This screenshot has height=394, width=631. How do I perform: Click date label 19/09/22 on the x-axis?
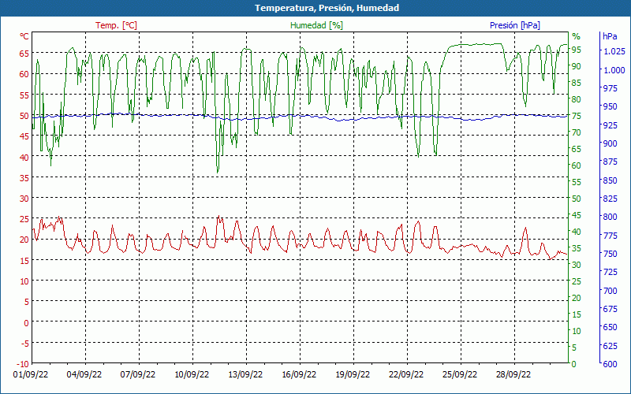353,375
